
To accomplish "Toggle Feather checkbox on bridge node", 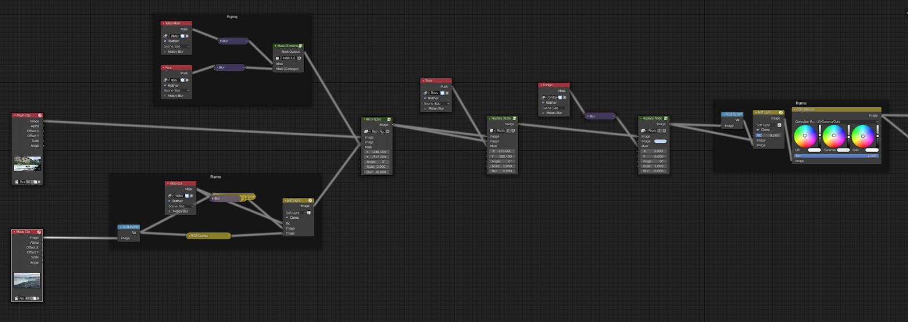I will click(544, 103).
